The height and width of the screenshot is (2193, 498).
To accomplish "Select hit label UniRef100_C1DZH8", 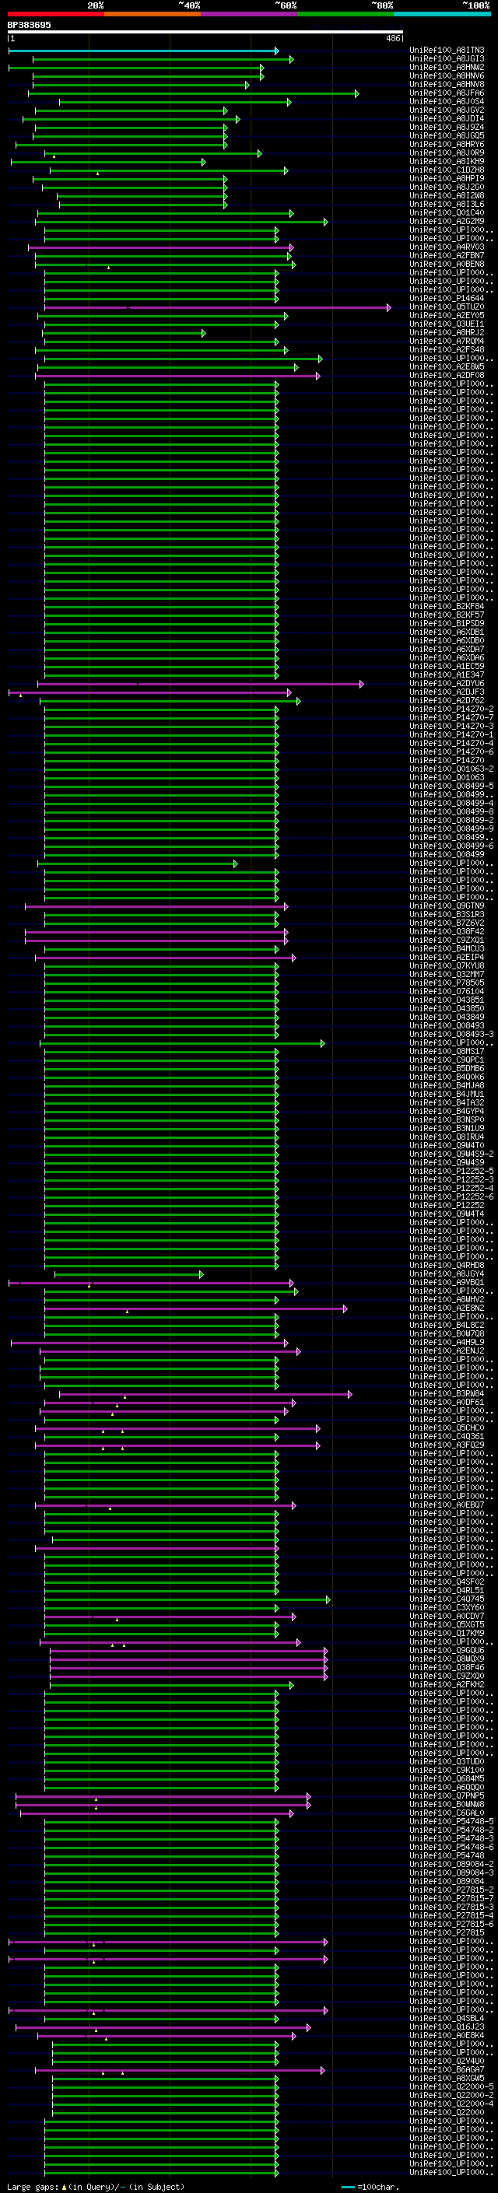I will [447, 170].
